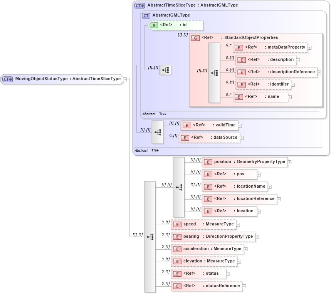Expand the elevation MeasureType element
This screenshot has height=294, width=331.
239,262
